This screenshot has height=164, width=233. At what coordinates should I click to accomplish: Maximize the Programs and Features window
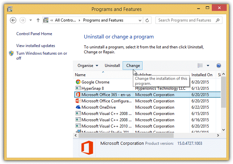207,8
